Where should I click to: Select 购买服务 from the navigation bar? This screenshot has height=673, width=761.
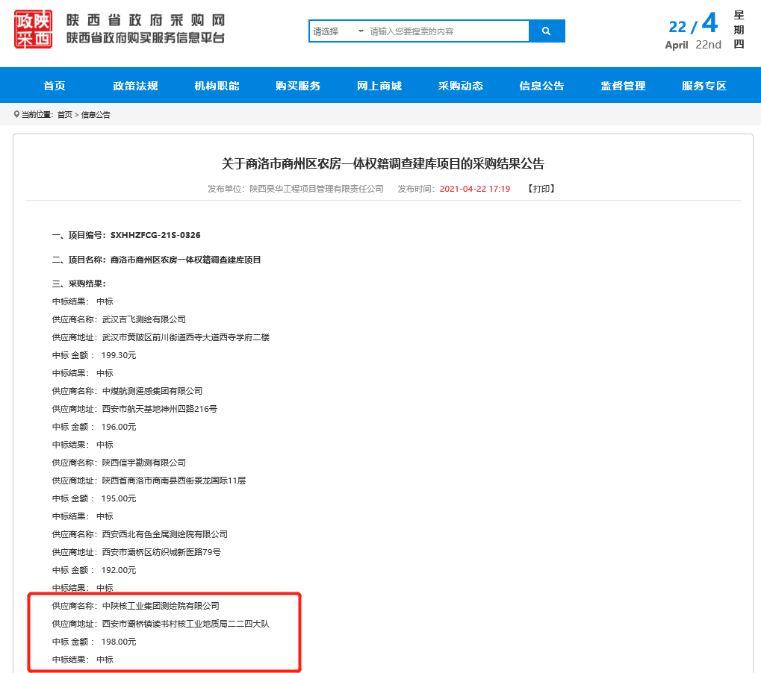[298, 86]
